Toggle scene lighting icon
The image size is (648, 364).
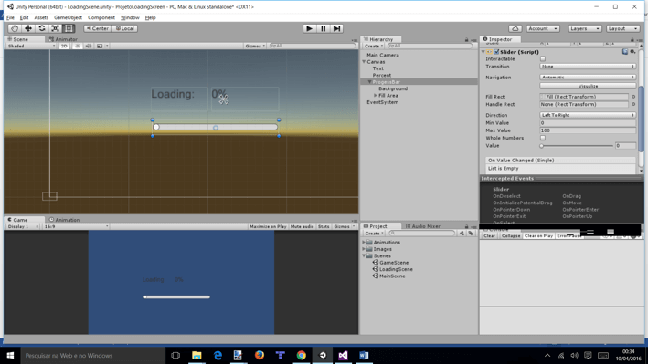78,46
